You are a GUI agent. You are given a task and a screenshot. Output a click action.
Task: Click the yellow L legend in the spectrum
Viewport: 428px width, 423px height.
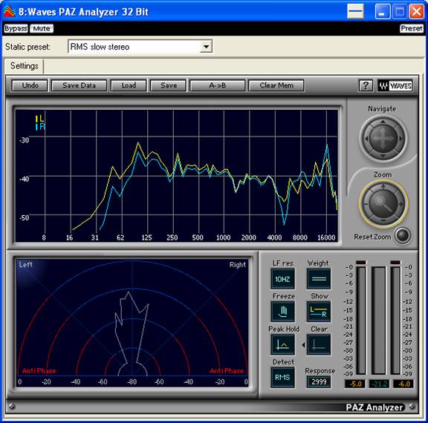(x=40, y=119)
